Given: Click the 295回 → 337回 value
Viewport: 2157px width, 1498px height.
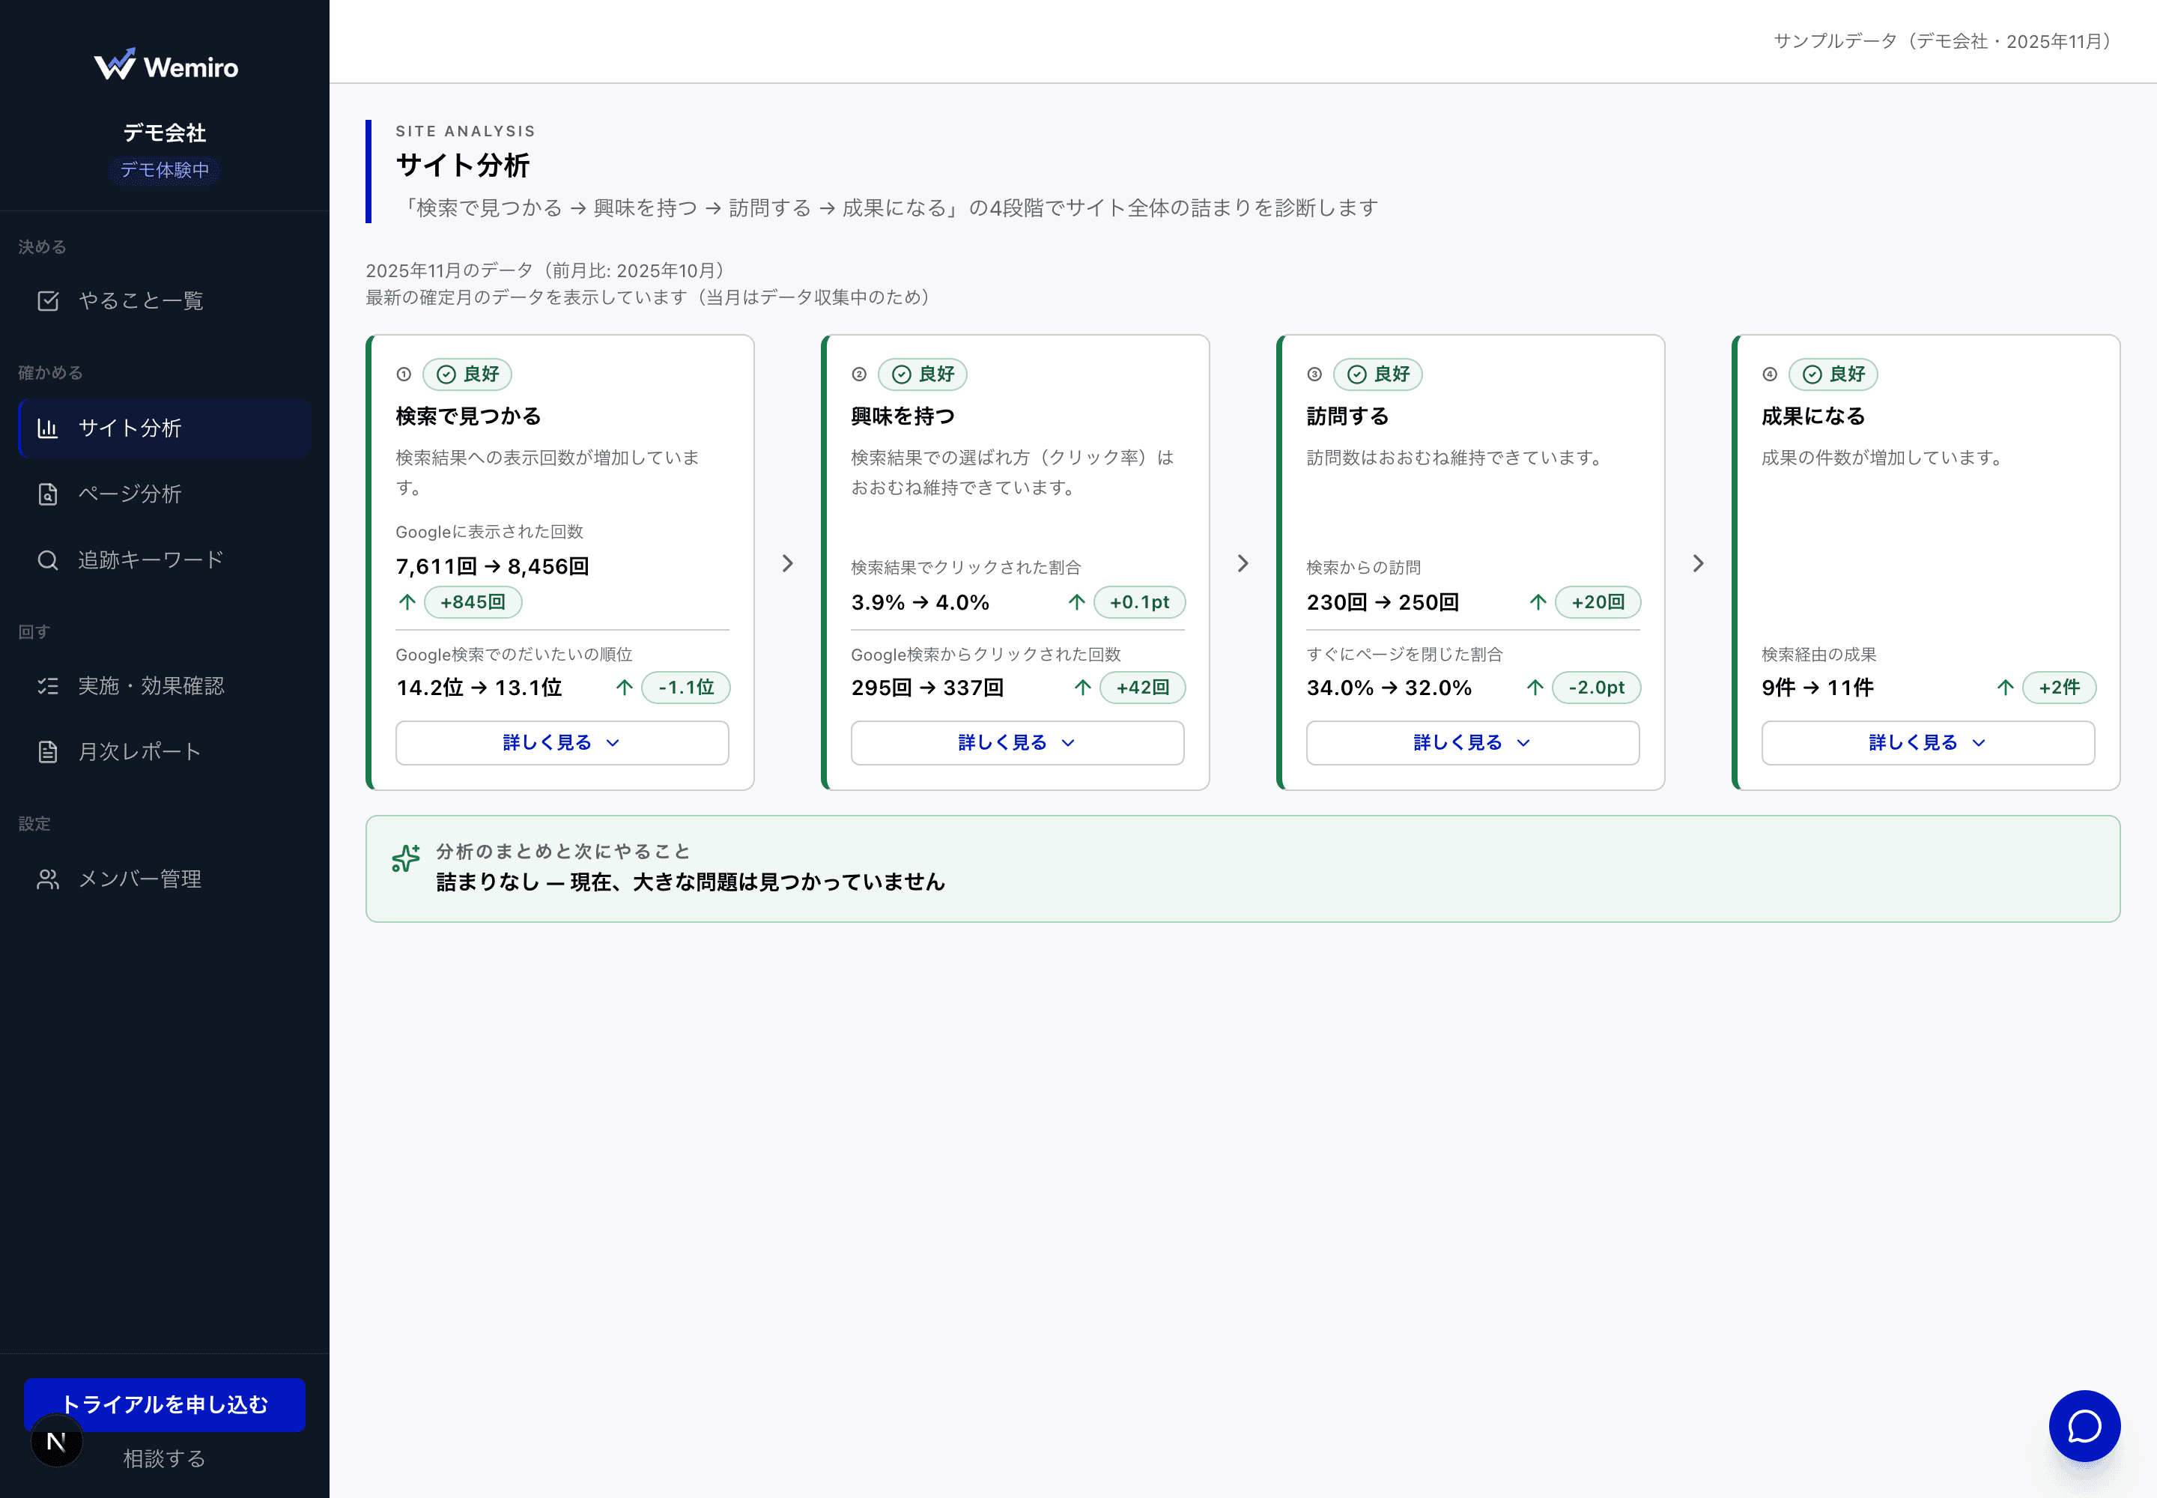Looking at the screenshot, I should 927,688.
